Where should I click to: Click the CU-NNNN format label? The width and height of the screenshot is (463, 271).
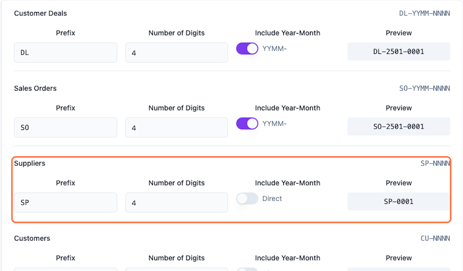point(435,239)
